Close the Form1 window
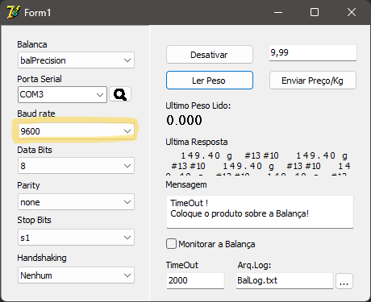 (352, 12)
